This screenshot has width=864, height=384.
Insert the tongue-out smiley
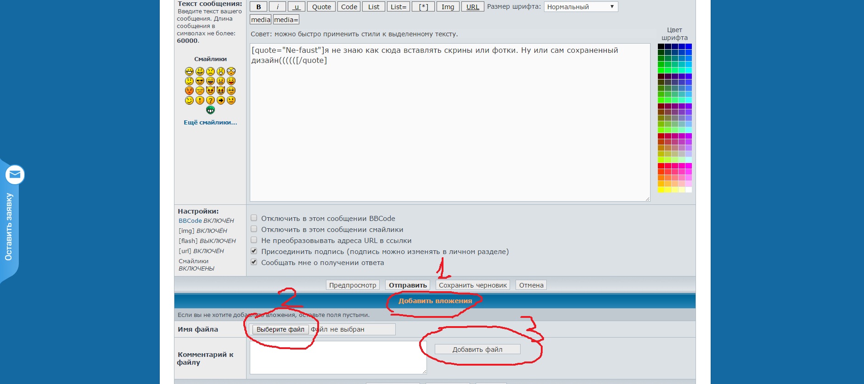pos(231,81)
